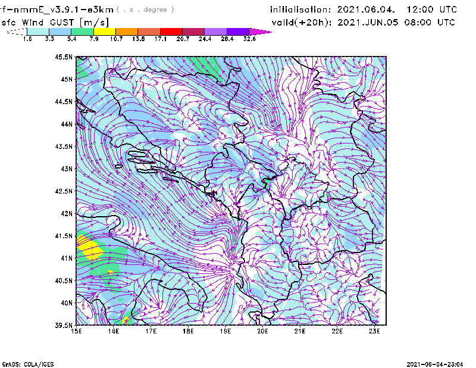Click the violet legend swatch between 28.4 and 32.6
The width and height of the screenshot is (476, 368).
pyautogui.click(x=238, y=32)
